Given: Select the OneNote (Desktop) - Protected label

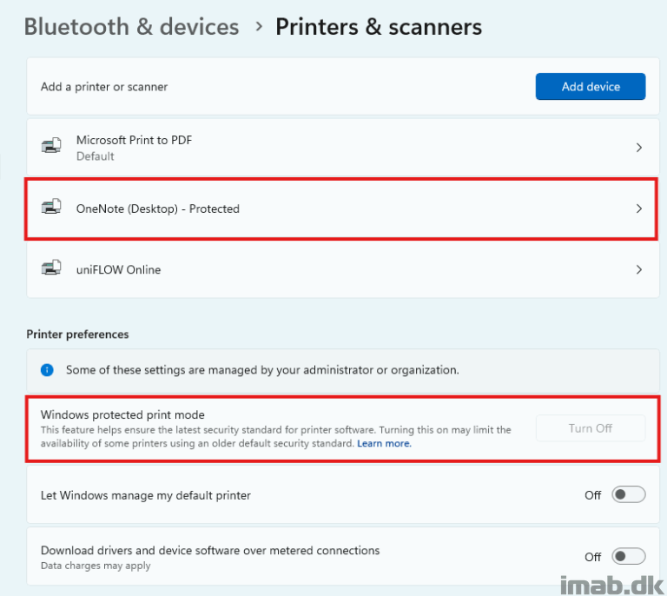Looking at the screenshot, I should (x=158, y=209).
